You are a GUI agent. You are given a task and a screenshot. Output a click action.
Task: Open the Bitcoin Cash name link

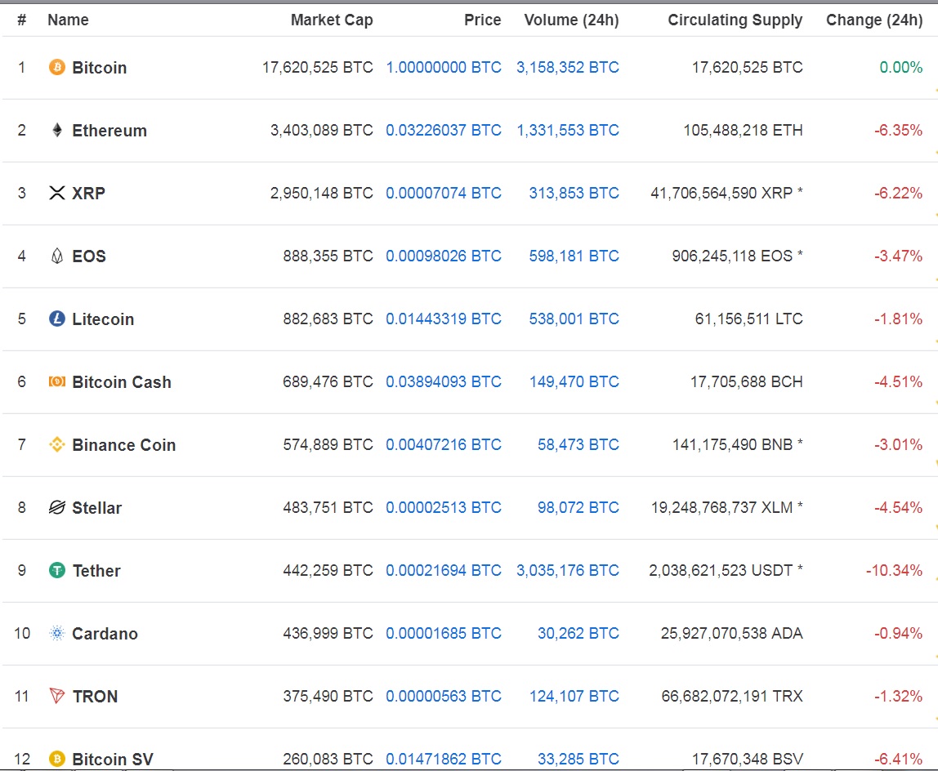tap(122, 381)
